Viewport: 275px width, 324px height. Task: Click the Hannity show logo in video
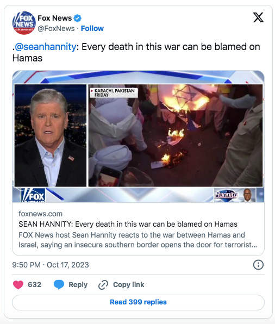point(226,195)
